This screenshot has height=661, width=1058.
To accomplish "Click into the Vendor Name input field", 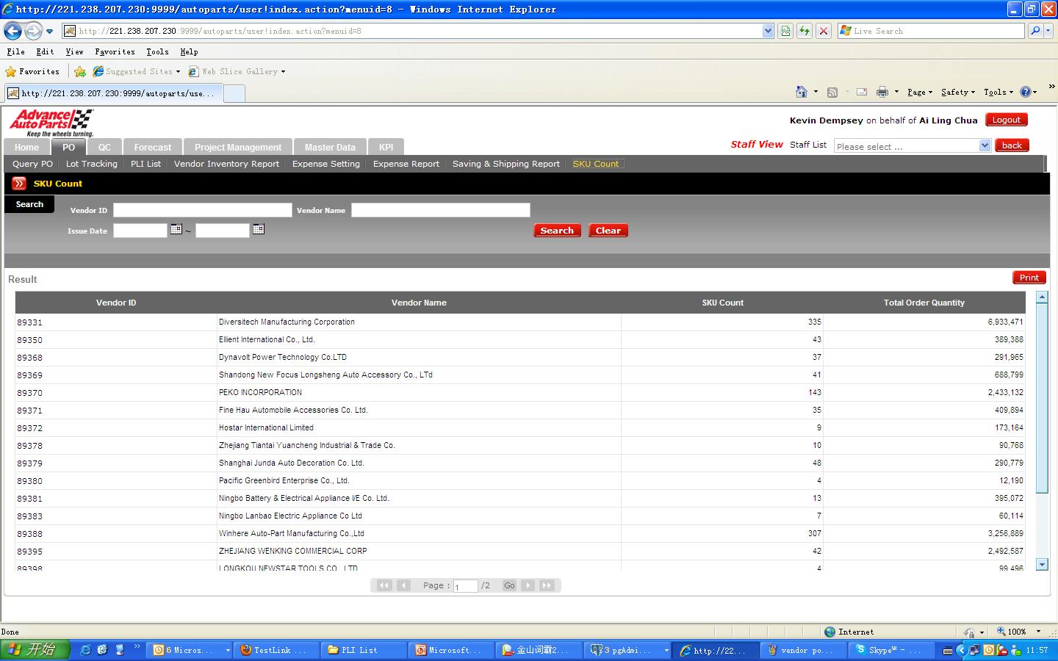I will click(x=440, y=210).
